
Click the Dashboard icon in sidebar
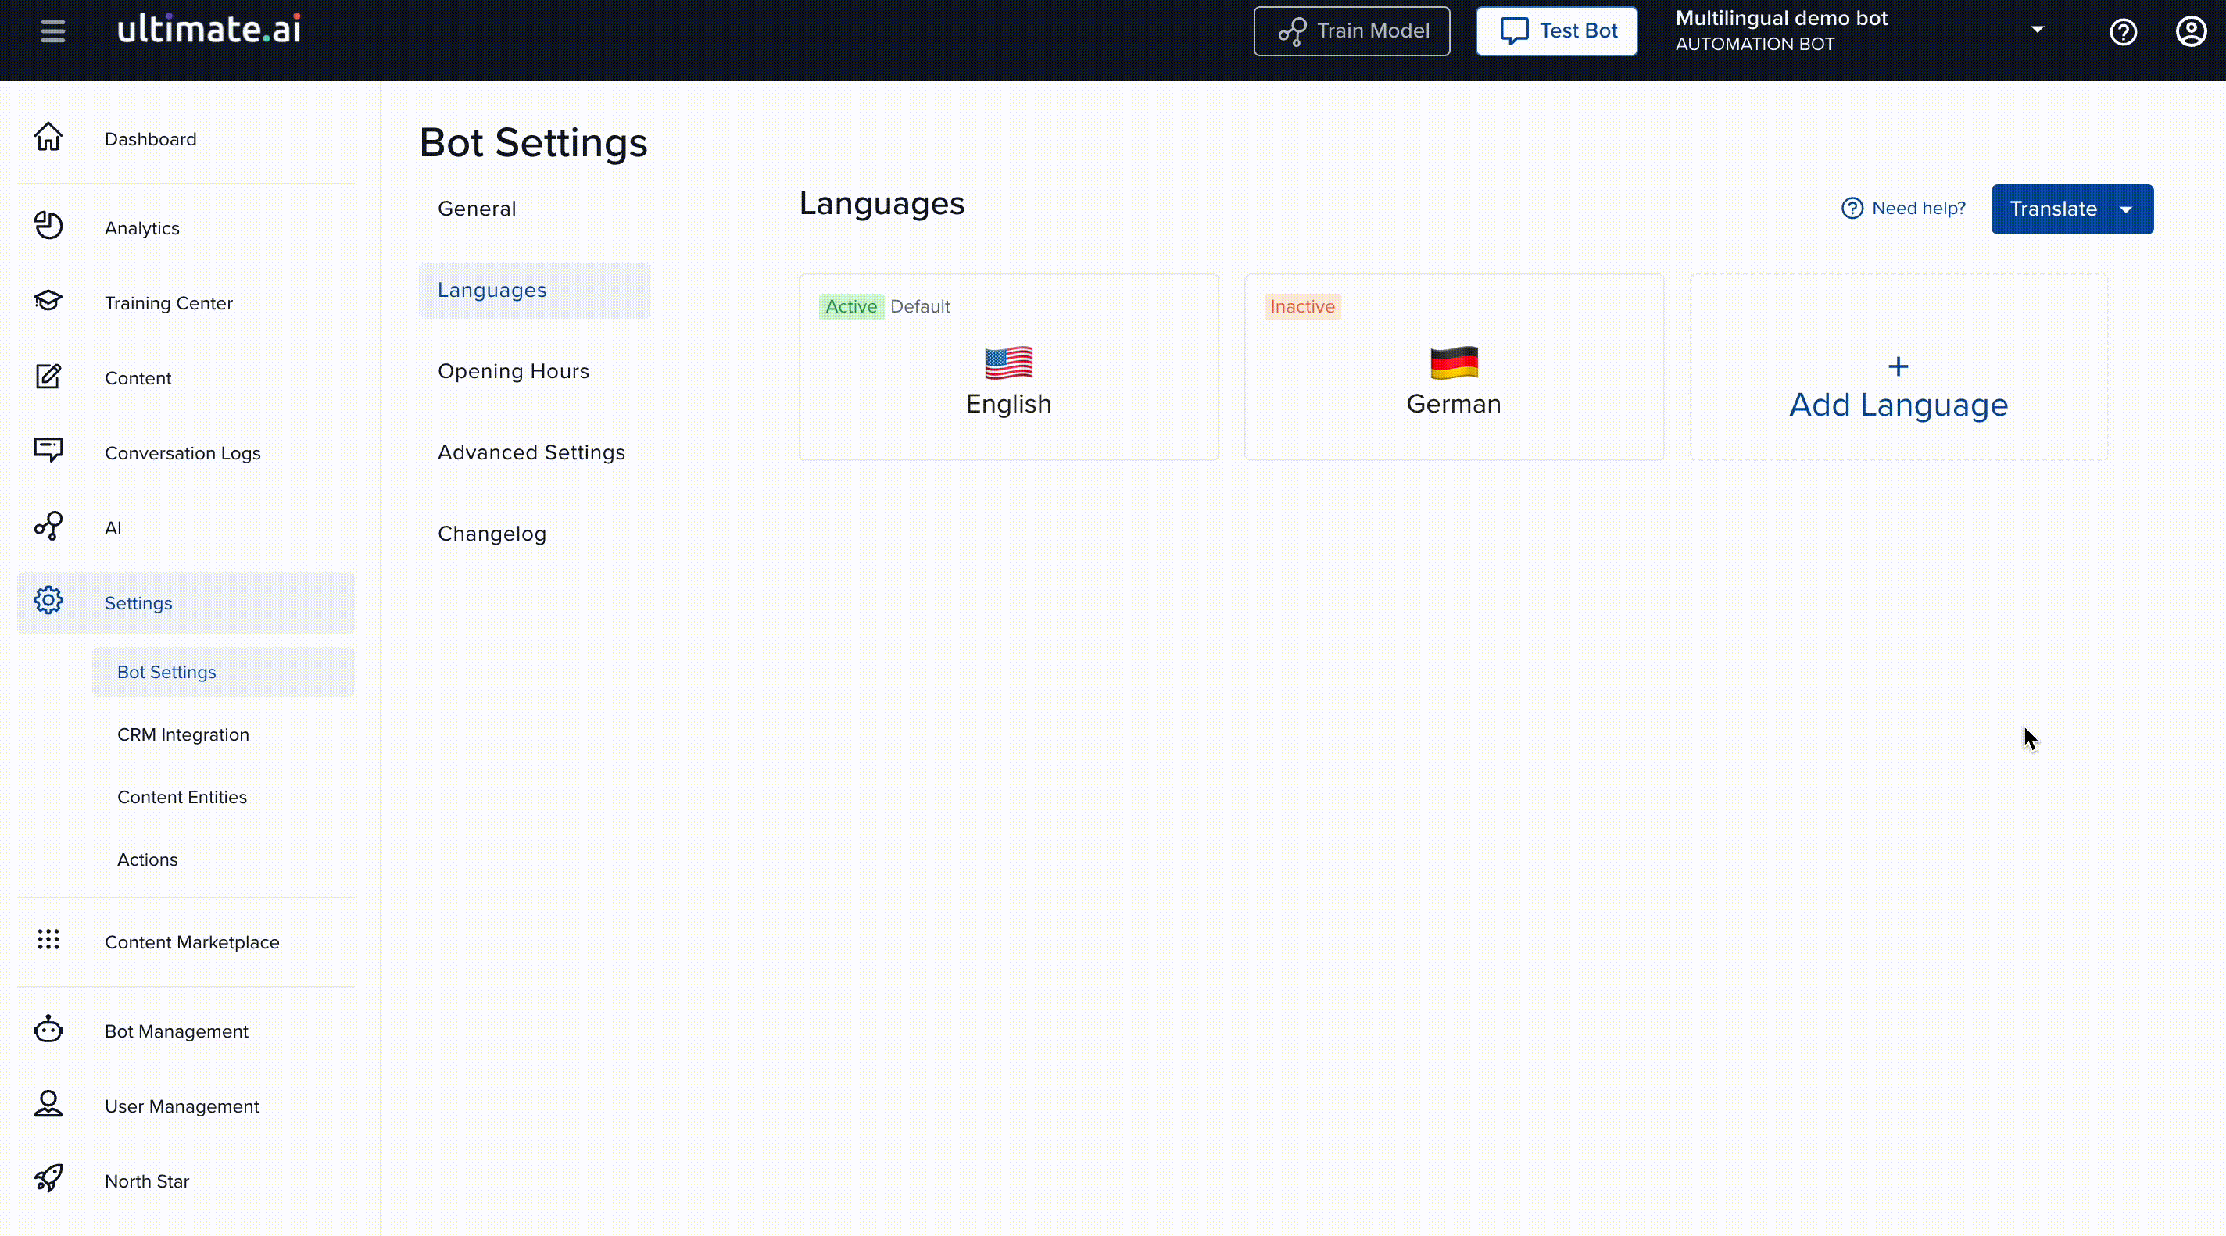(x=47, y=137)
